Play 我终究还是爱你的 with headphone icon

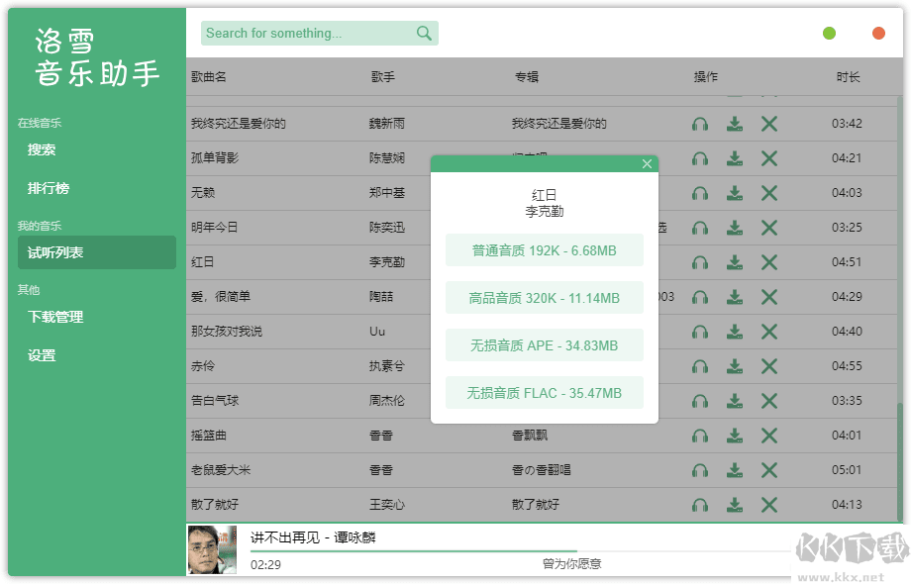tap(700, 124)
